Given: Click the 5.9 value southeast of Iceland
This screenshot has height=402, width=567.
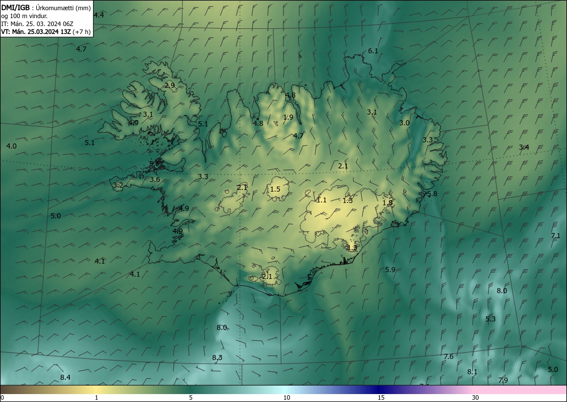Looking at the screenshot, I should [x=390, y=269].
